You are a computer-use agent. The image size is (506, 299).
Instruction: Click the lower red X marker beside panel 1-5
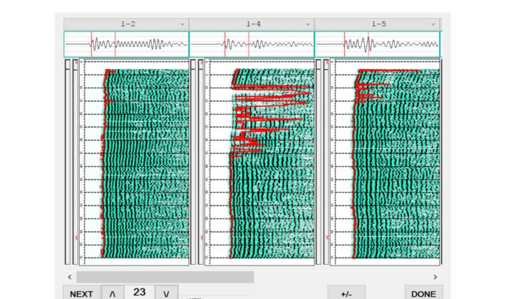(327, 238)
